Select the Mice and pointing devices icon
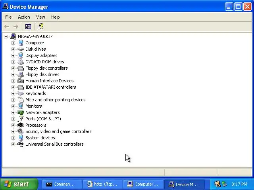The height and width of the screenshot is (190, 254). (x=21, y=100)
